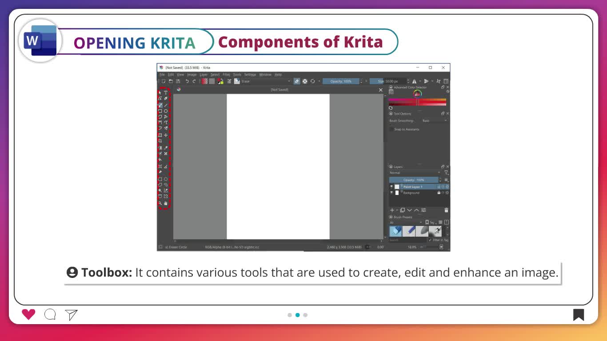The width and height of the screenshot is (607, 341).
Task: Open the Window menu
Action: pyautogui.click(x=265, y=75)
